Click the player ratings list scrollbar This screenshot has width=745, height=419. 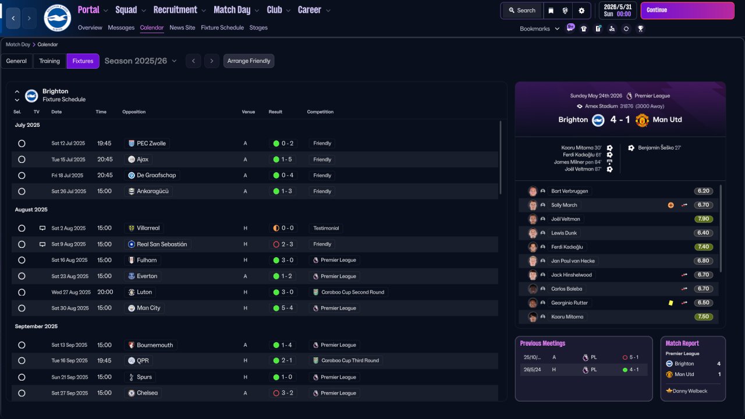point(721,228)
